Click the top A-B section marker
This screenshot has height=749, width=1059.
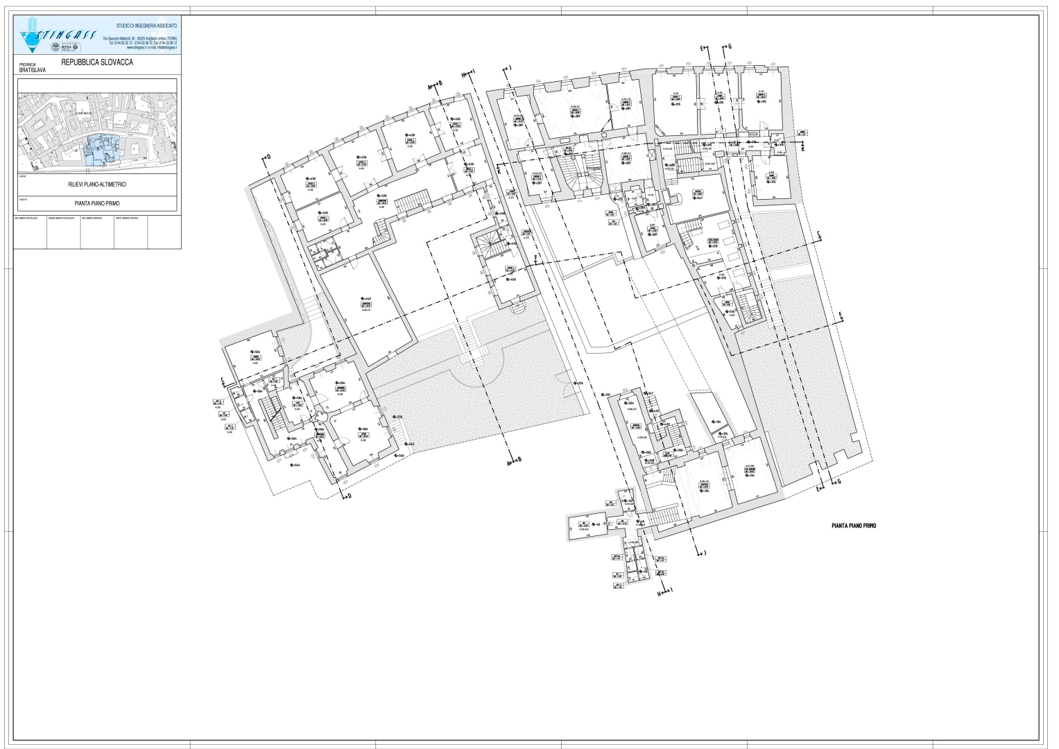435,86
